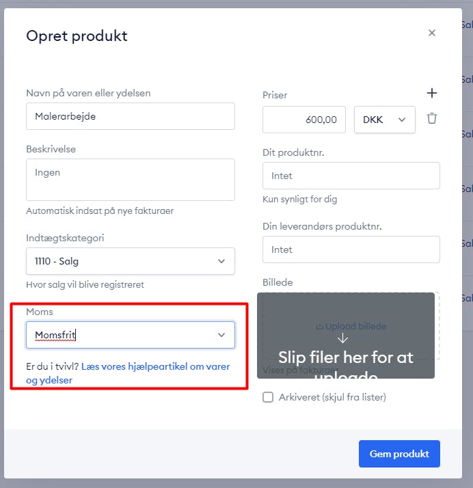Viewport: 473px width, 488px height.
Task: Delete the DKK price row via trash icon
Action: (431, 118)
